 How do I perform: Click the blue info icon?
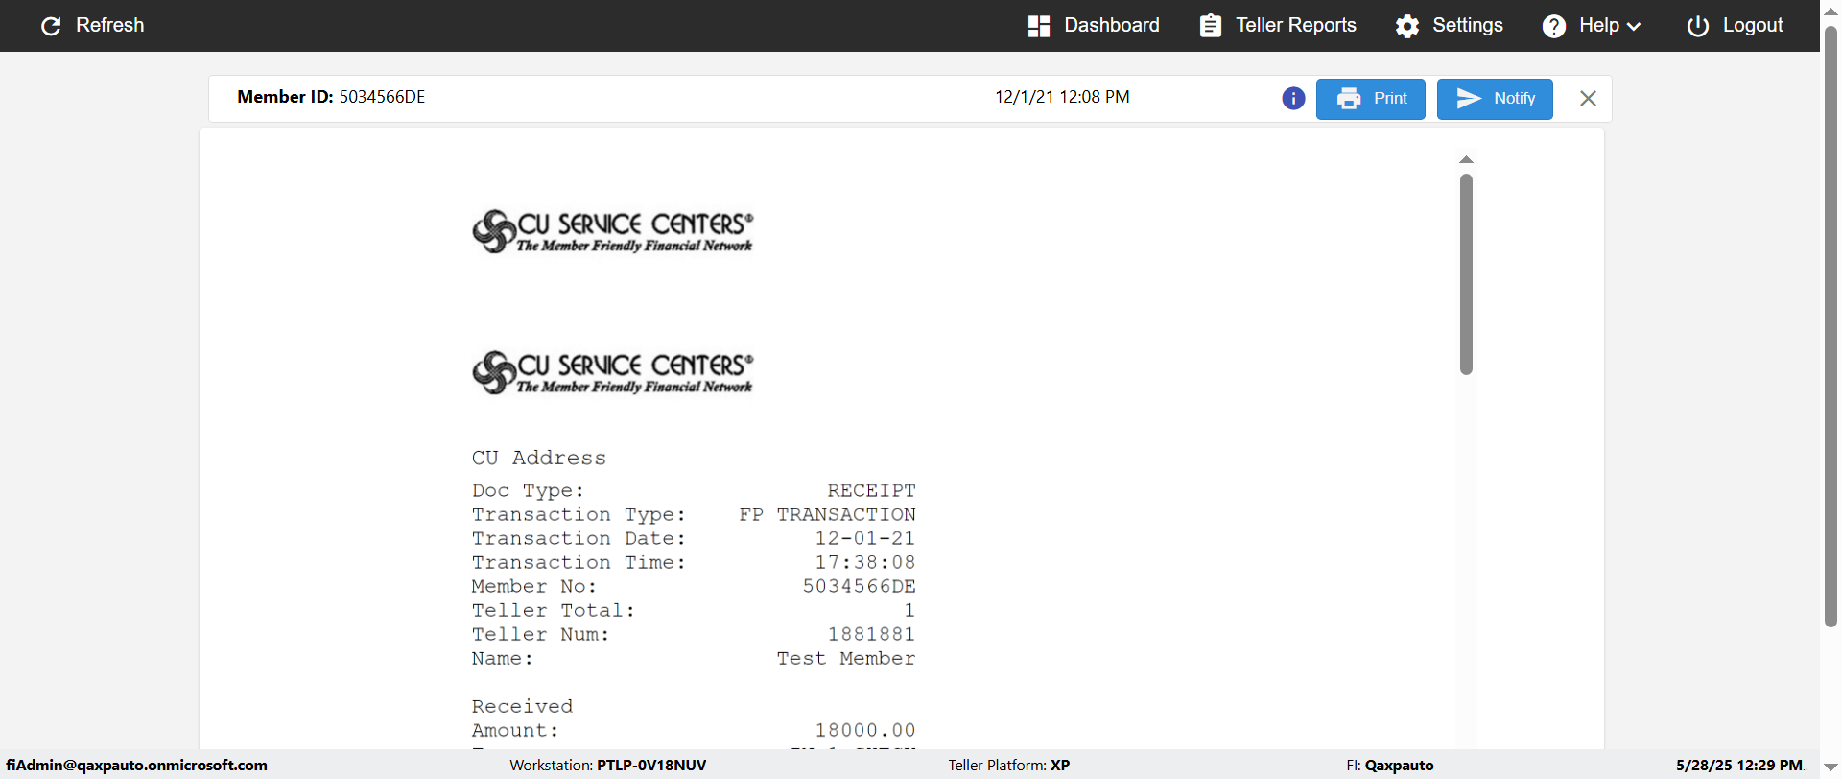(1293, 99)
